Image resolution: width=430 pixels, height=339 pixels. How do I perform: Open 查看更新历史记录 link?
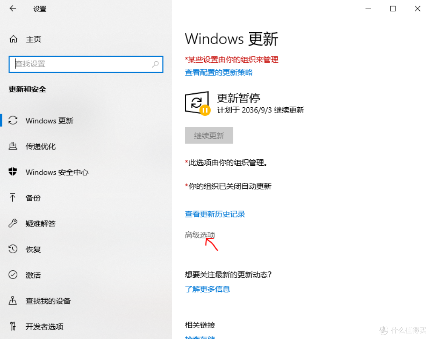pos(215,214)
